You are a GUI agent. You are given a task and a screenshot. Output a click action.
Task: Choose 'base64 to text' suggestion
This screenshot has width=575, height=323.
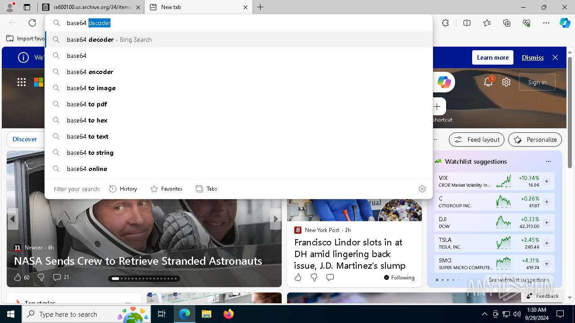(x=239, y=136)
